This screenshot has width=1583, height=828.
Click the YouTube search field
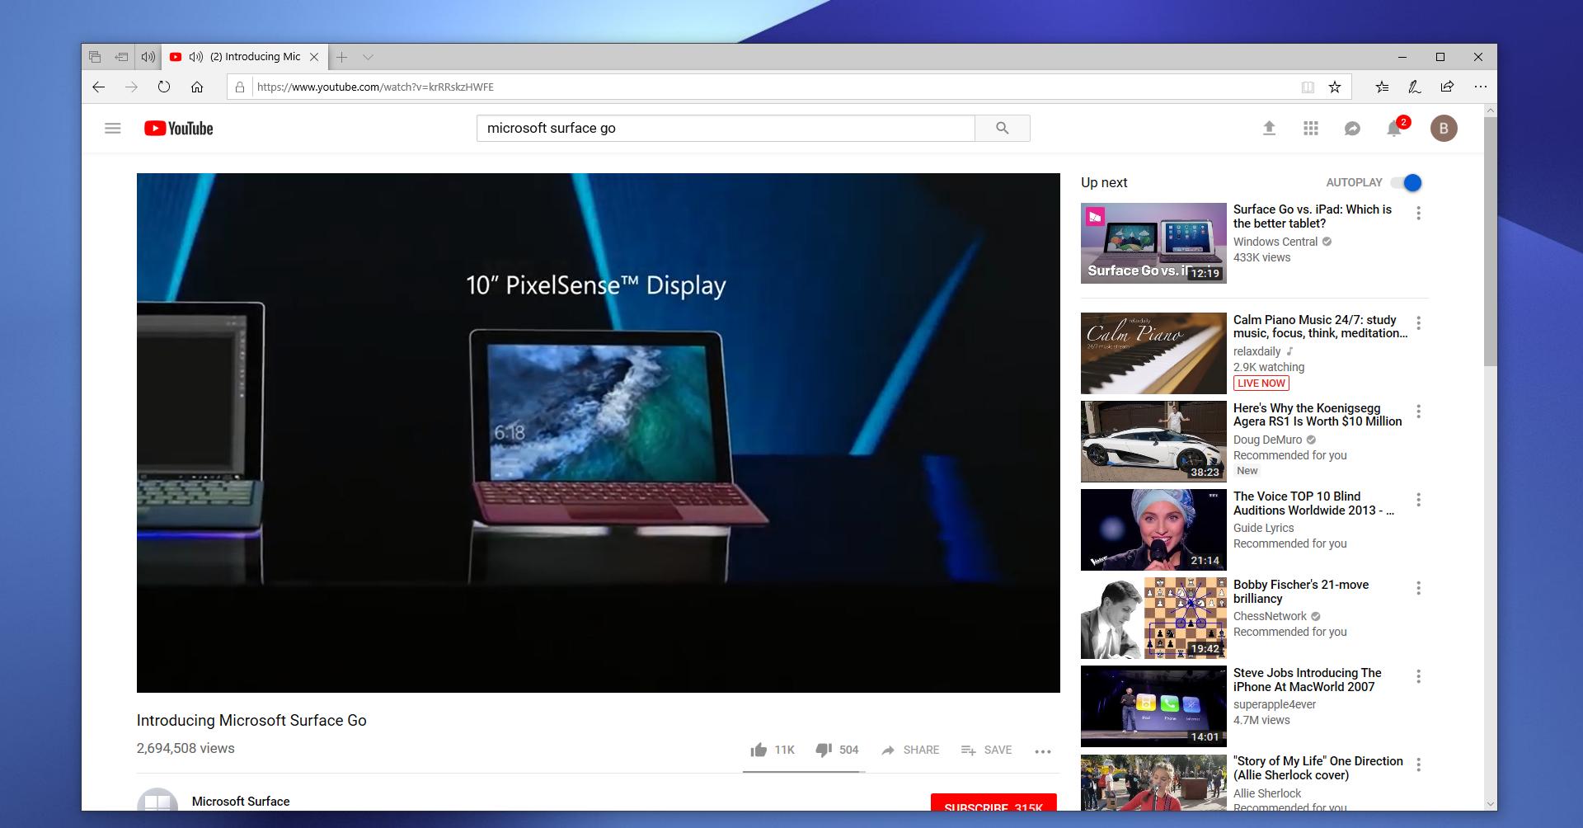[x=726, y=128]
